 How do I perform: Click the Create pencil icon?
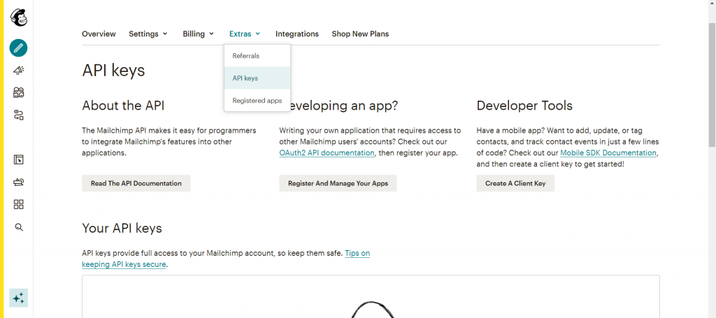pyautogui.click(x=19, y=48)
